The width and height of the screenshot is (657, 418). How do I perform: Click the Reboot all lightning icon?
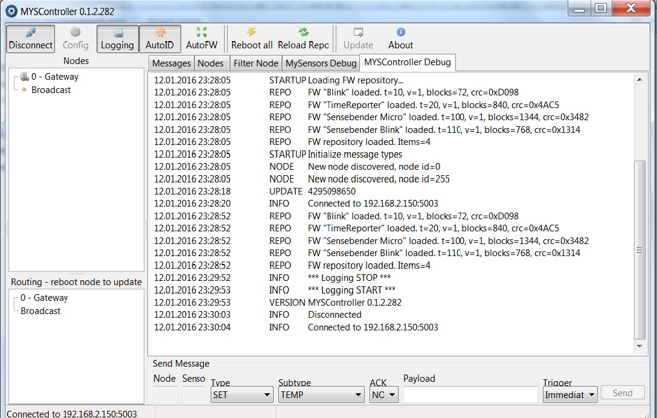252,33
